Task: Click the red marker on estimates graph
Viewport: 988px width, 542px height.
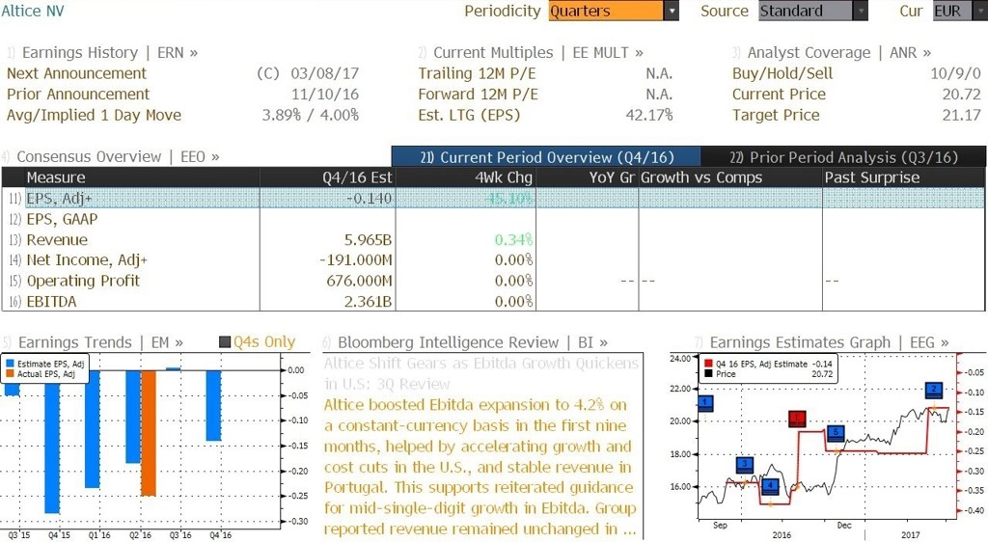Action: 797,419
